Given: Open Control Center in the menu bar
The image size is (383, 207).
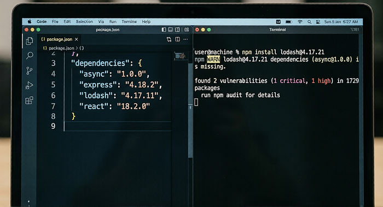Looking at the screenshot, I should point(318,22).
